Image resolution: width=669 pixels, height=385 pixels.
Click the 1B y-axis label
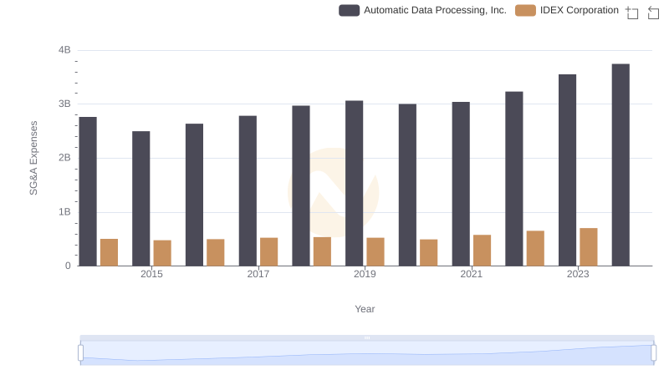click(x=64, y=211)
